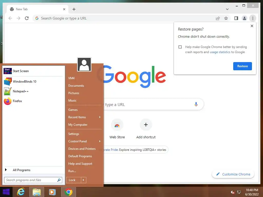Click Chrome taskbar icon
Screen dimensions: 263x197
68,192
